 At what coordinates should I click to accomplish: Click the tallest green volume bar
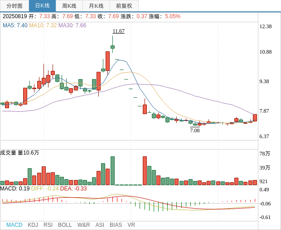pyautogui.click(x=112, y=171)
